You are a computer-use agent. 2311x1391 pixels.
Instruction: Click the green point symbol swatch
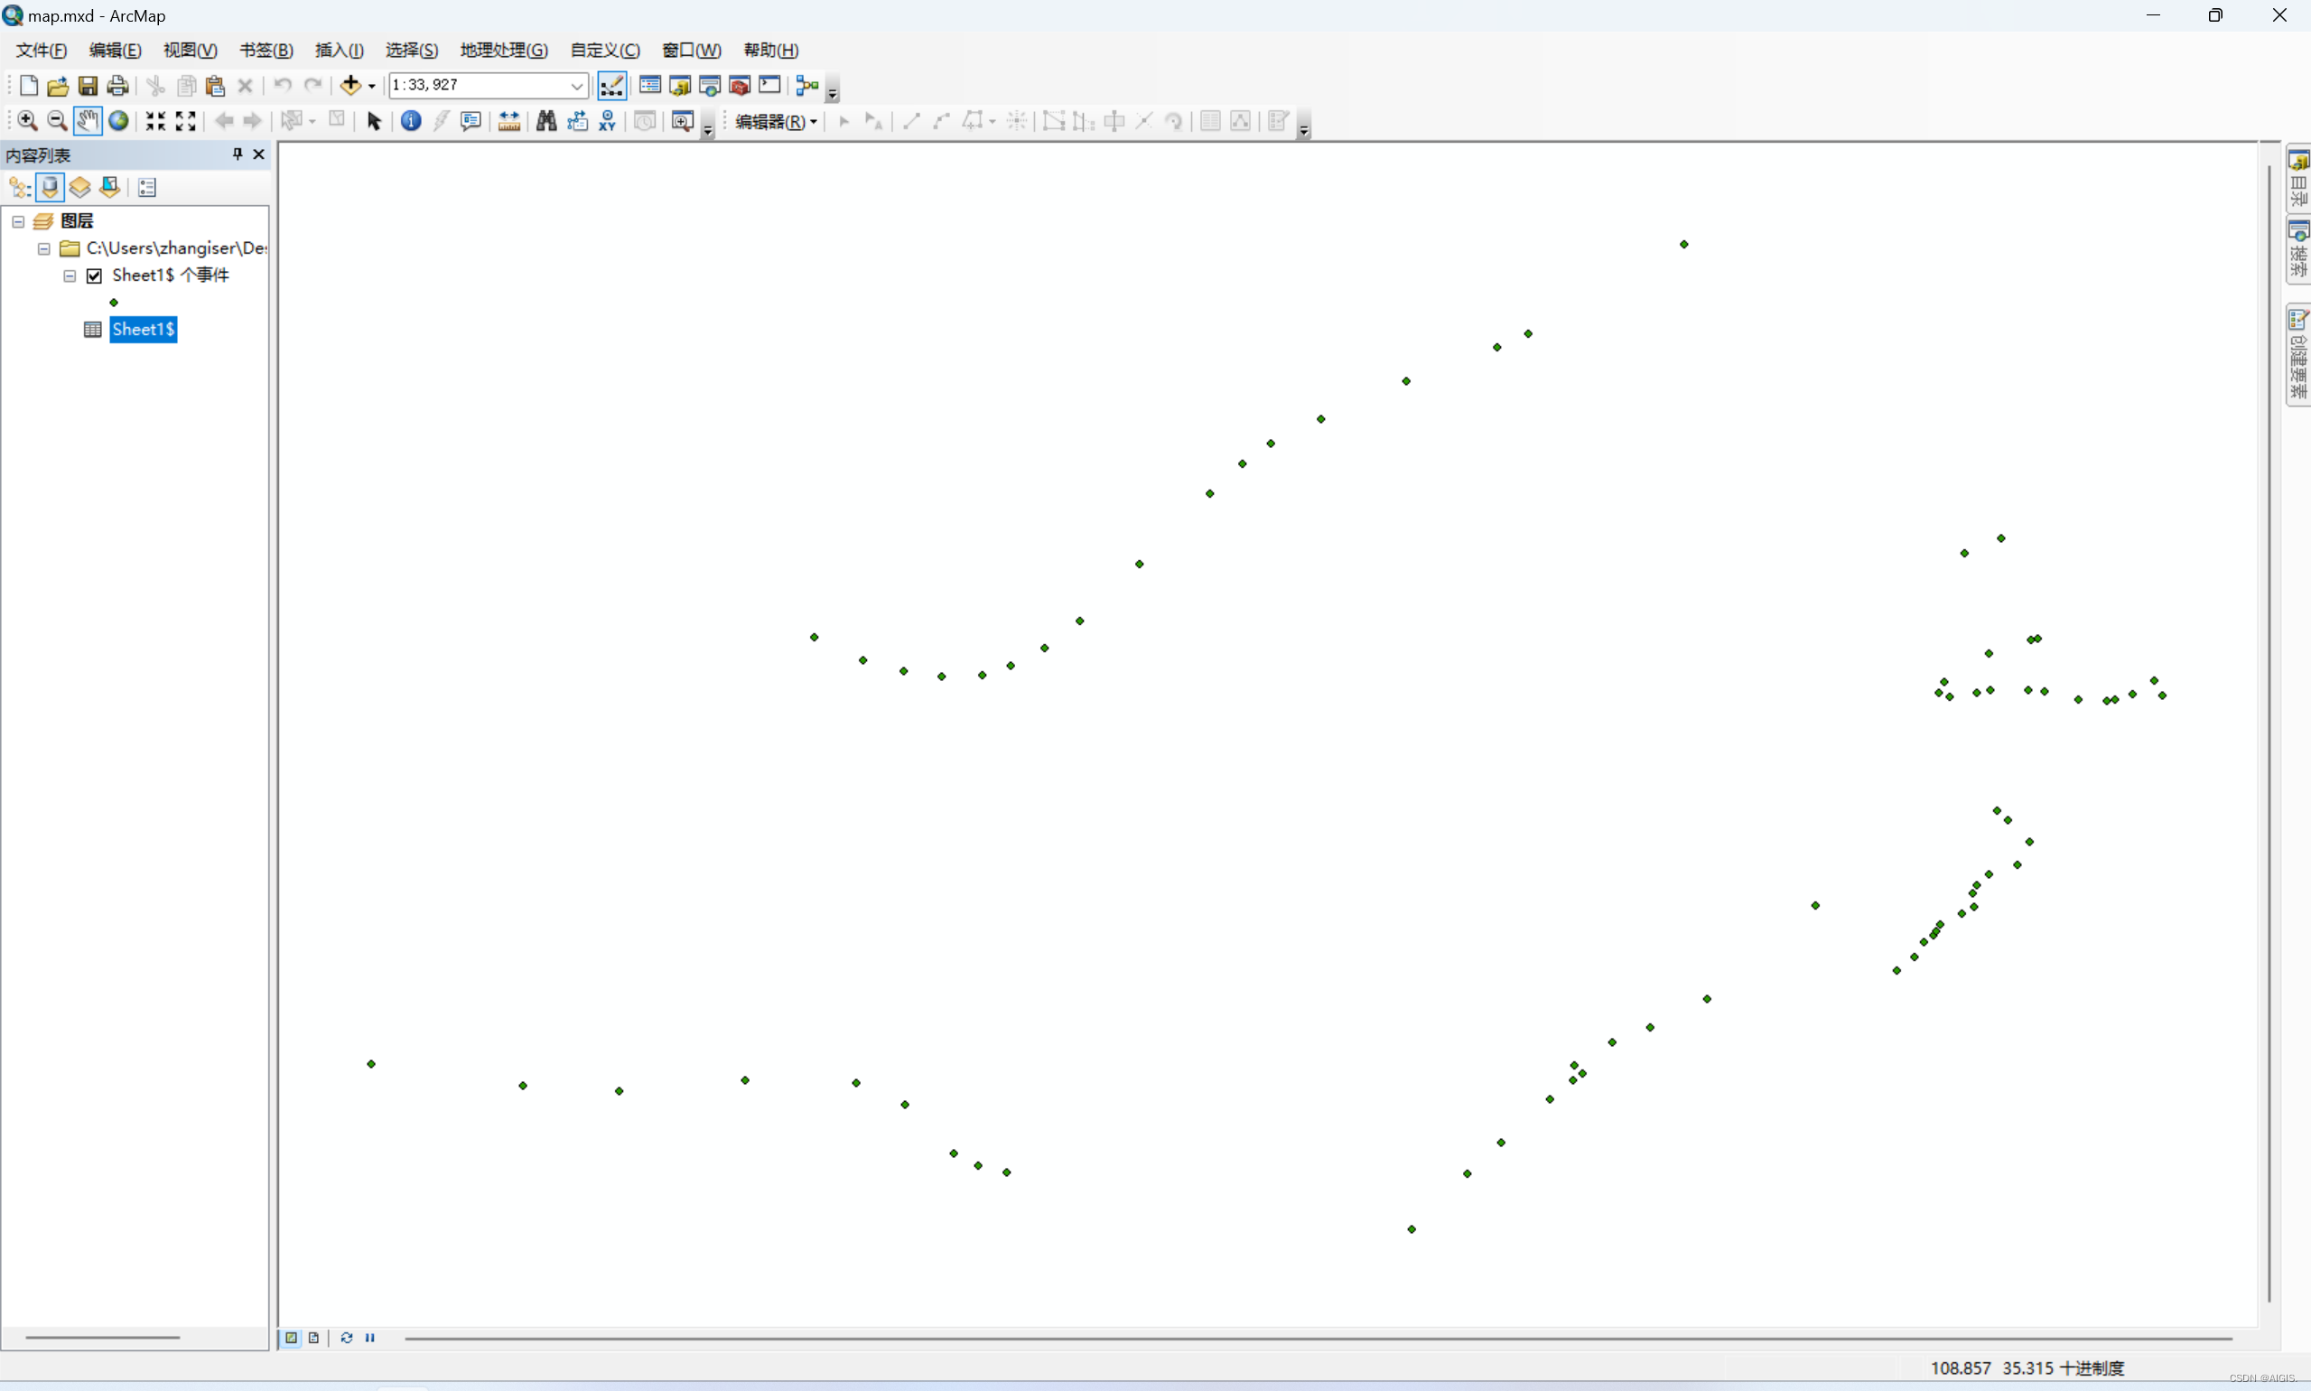pos(114,302)
